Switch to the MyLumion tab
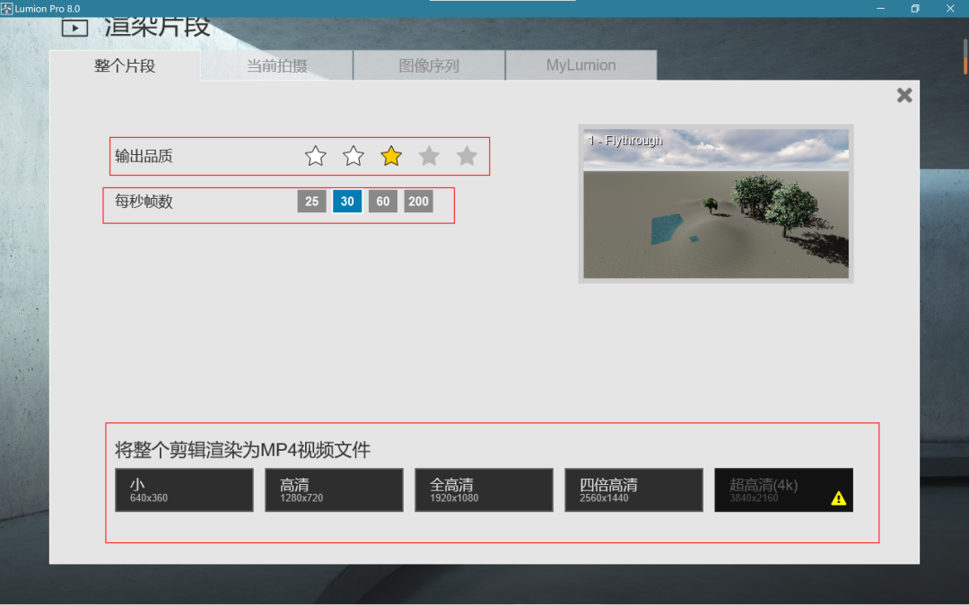Viewport: 969px width, 605px height. [x=581, y=65]
